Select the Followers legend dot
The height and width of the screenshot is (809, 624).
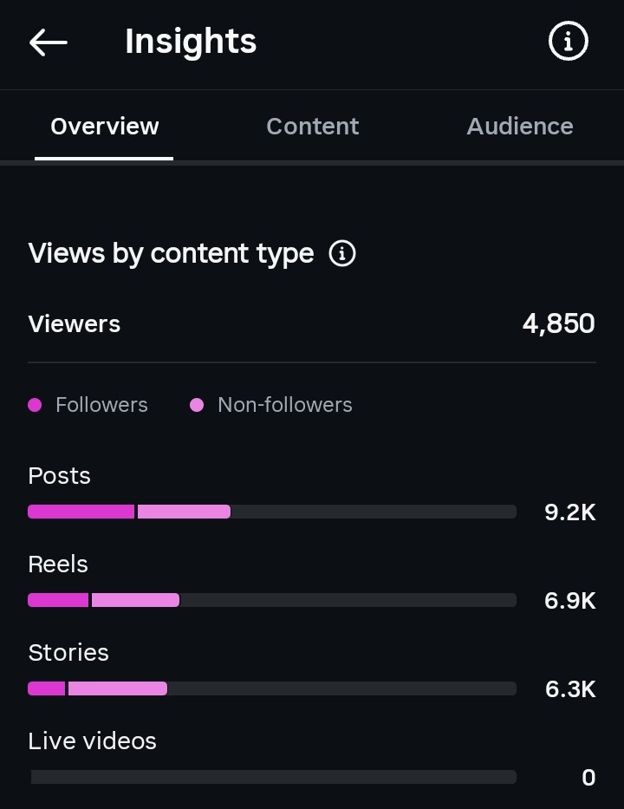pyautogui.click(x=35, y=405)
